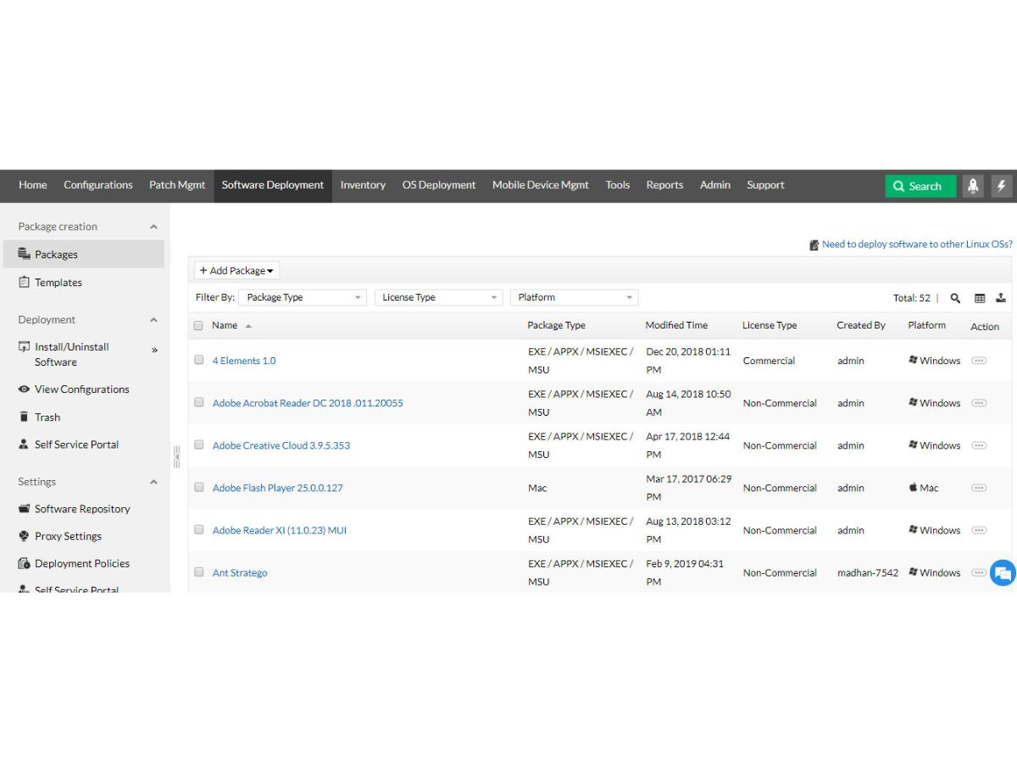Collapse the Deployment section
This screenshot has height=762, width=1017.
pyautogui.click(x=153, y=320)
